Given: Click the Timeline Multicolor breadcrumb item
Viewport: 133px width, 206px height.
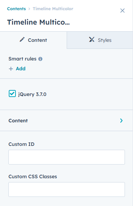Looking at the screenshot, I should (53, 9).
